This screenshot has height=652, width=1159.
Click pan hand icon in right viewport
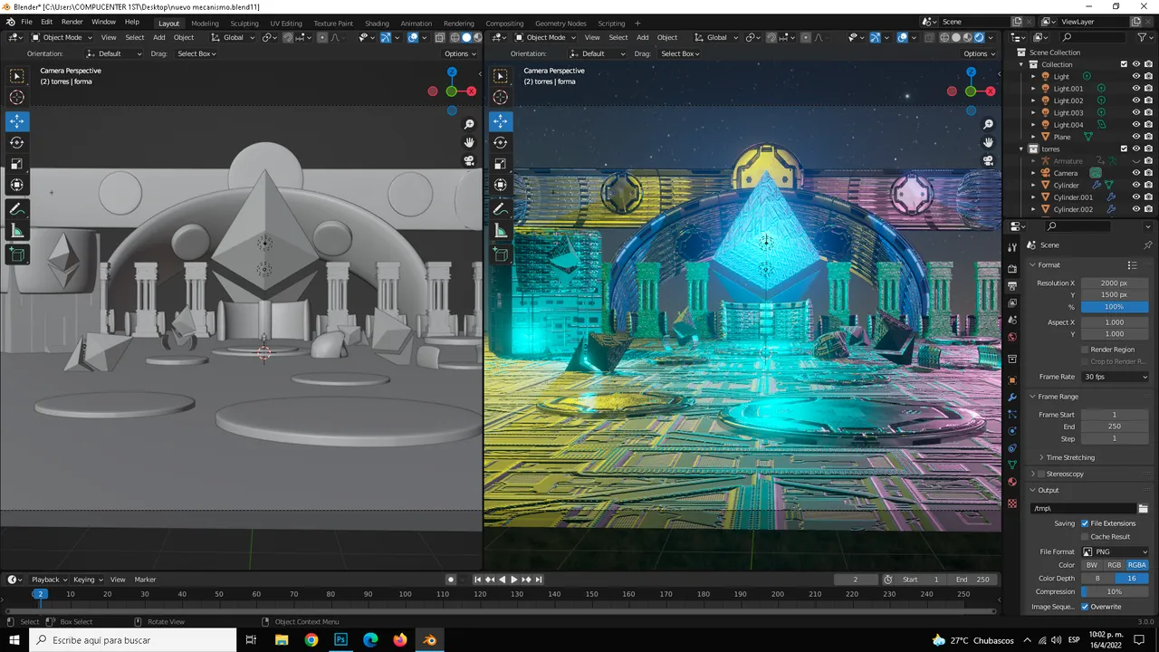tap(989, 142)
